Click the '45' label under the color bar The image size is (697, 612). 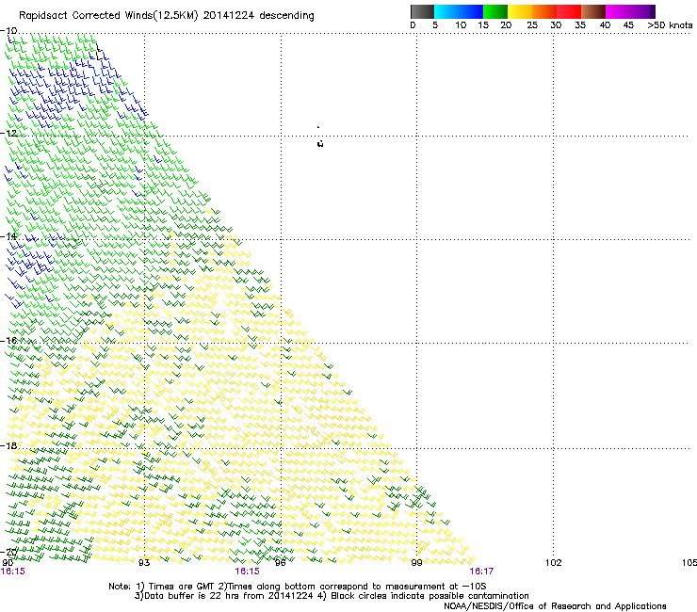(628, 25)
